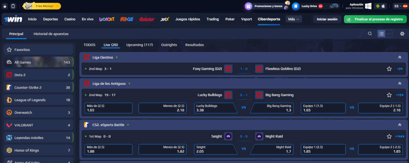Open the Poker menu item
Viewport: 409px width, 163px height.
pyautogui.click(x=230, y=19)
